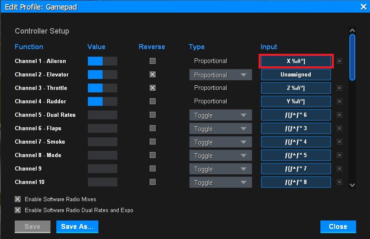Open the Channel 2 Elevator type dropdown
Image resolution: width=370 pixels, height=239 pixels.
tap(220, 75)
